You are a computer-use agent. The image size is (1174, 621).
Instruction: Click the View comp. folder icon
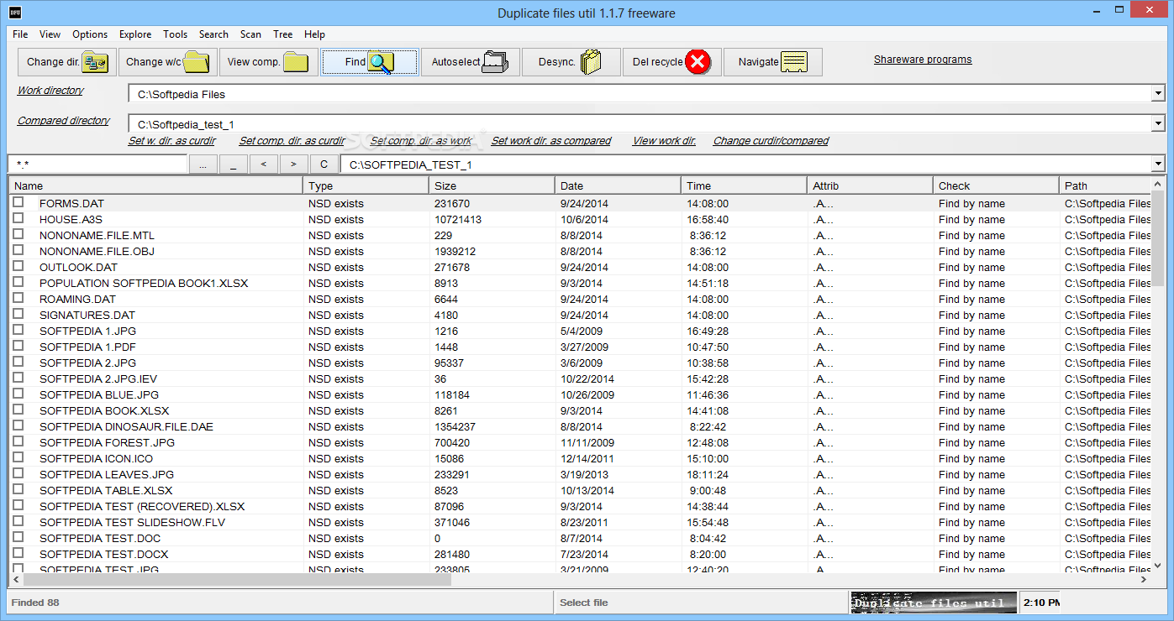point(297,62)
